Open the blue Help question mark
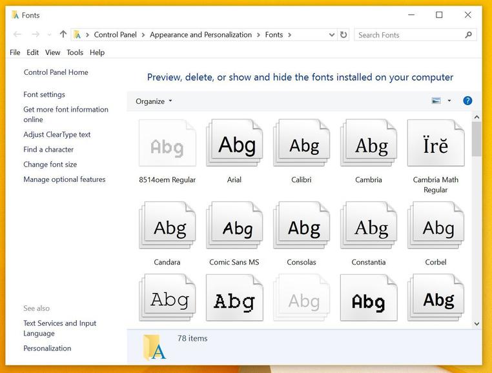This screenshot has height=373, width=492. 467,101
